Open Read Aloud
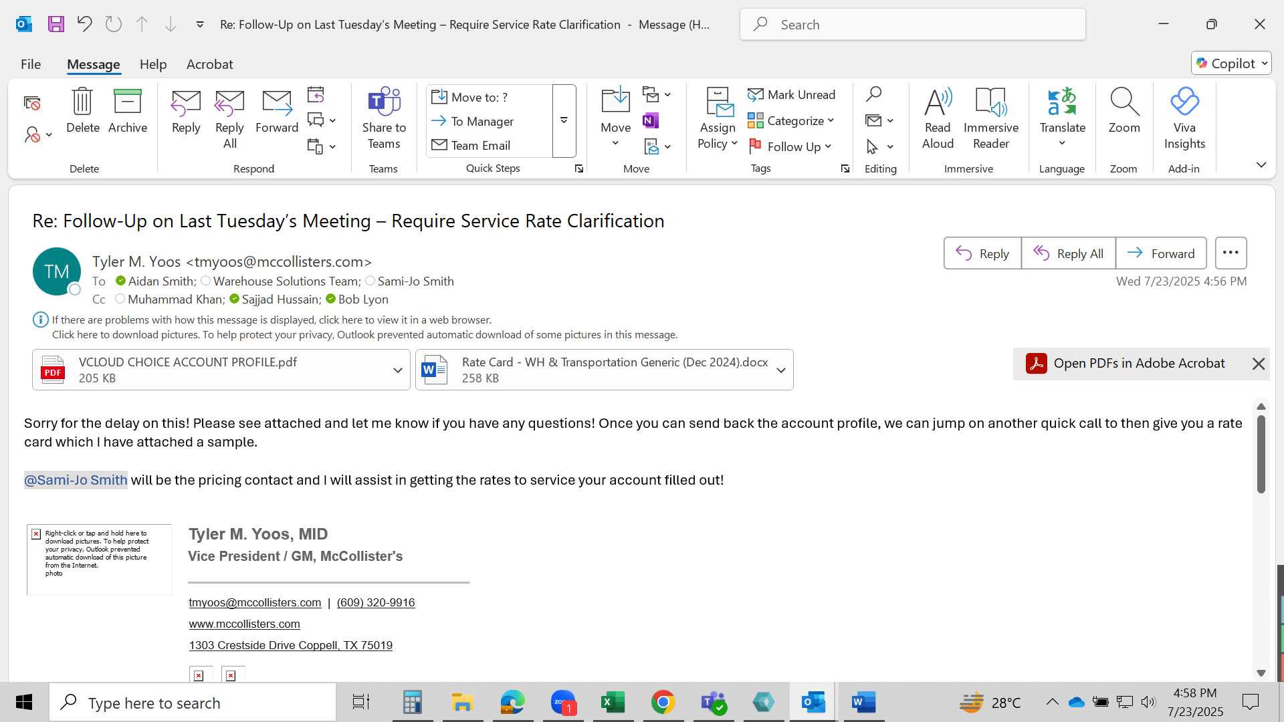This screenshot has width=1284, height=722. [x=938, y=119]
